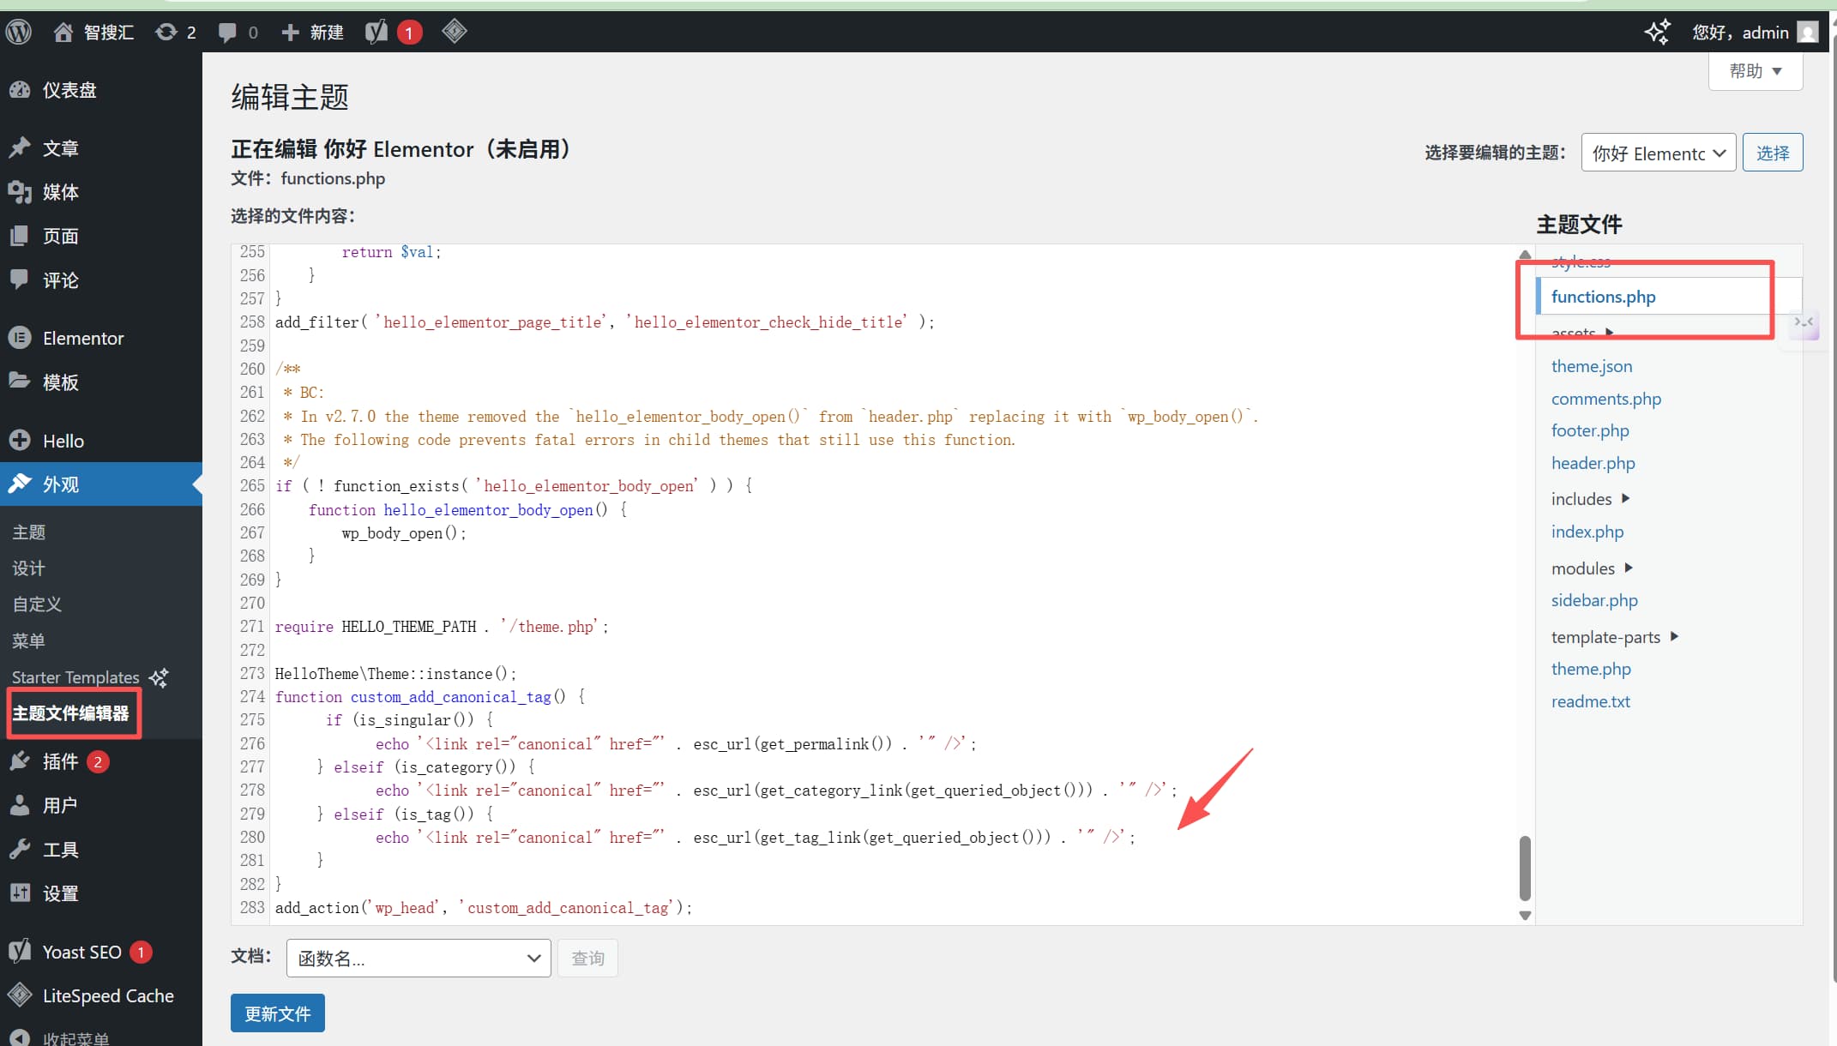Open index.php file
1837x1046 pixels.
coord(1587,532)
